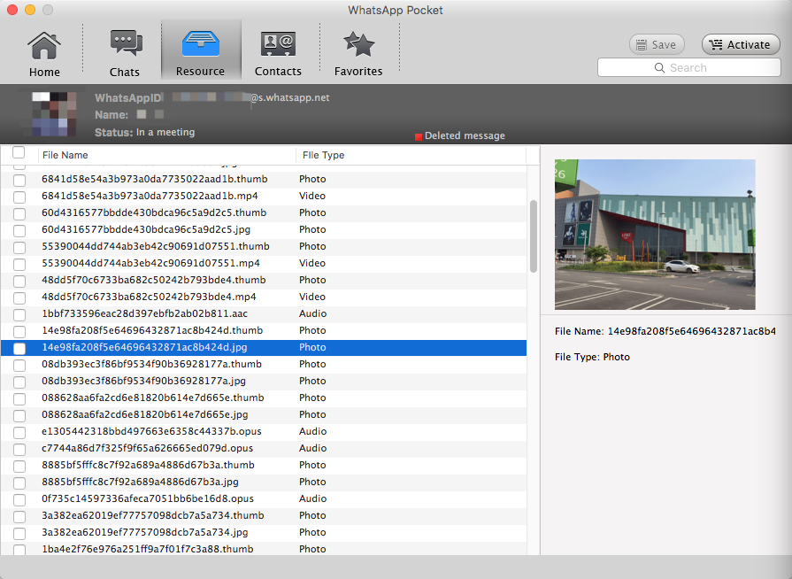The height and width of the screenshot is (579, 792).
Task: Sort by the File Name column header
Action: coord(65,155)
